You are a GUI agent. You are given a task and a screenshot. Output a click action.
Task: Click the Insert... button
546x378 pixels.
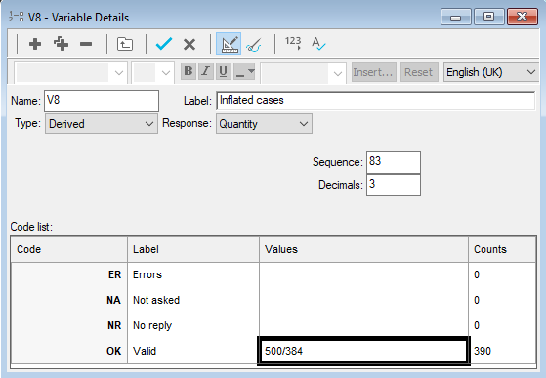tap(374, 72)
